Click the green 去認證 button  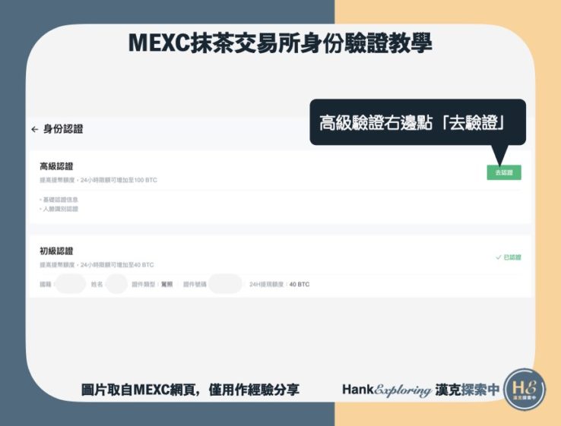coord(504,172)
